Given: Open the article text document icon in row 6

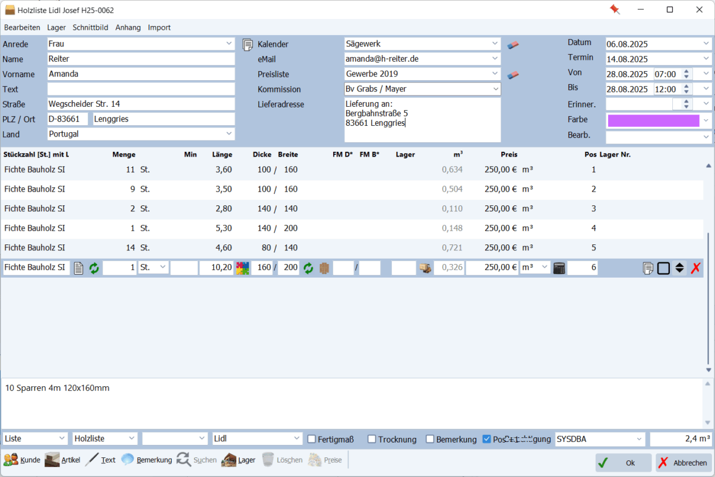Looking at the screenshot, I should coord(79,268).
